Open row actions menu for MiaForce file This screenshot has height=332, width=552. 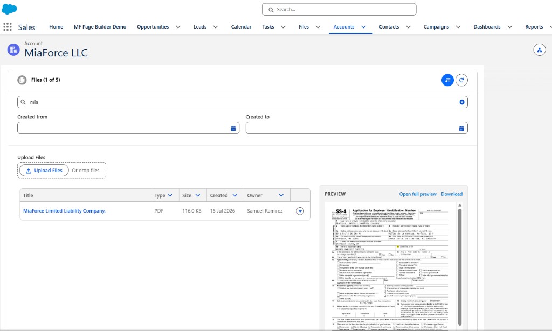click(x=300, y=211)
